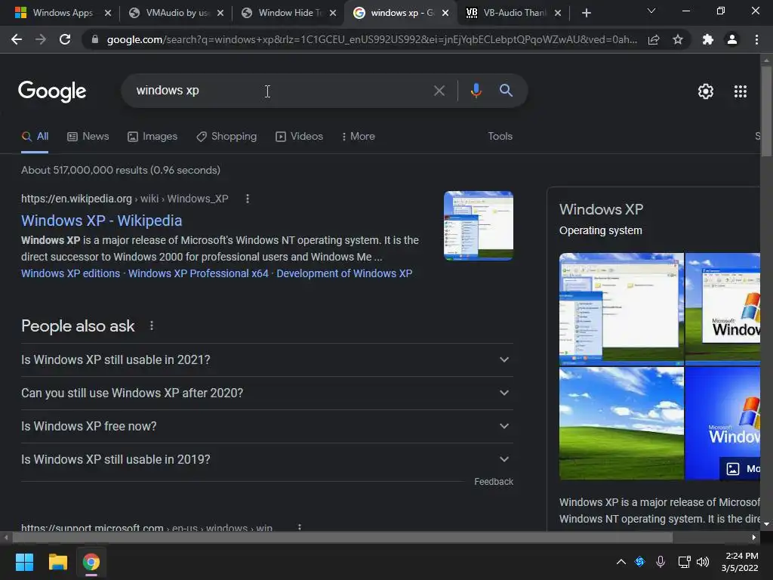Open clock and calendar 2:24 PM
Viewport: 773px width, 580px height.
[x=740, y=562]
